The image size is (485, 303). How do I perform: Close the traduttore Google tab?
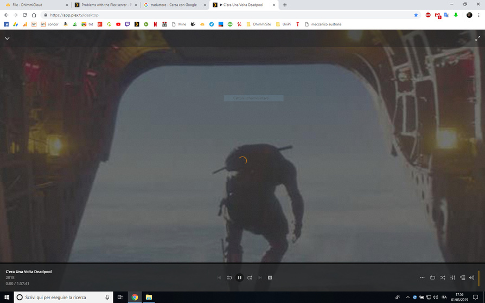(205, 5)
